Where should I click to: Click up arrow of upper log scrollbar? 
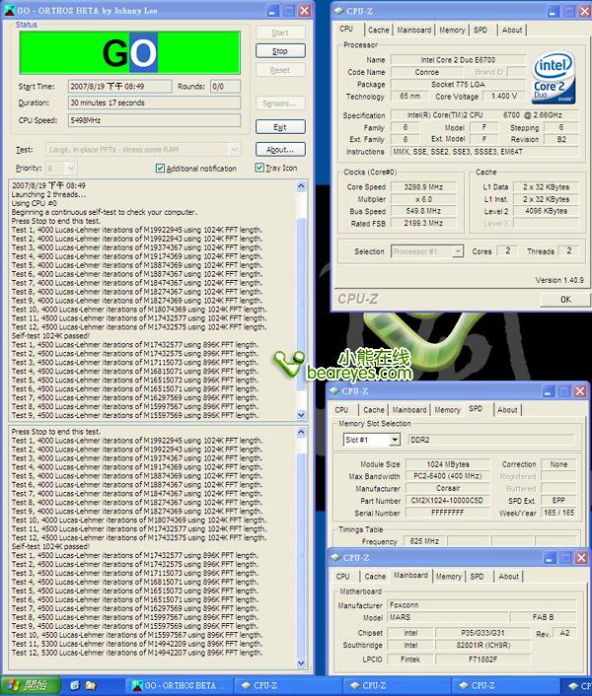[x=301, y=186]
